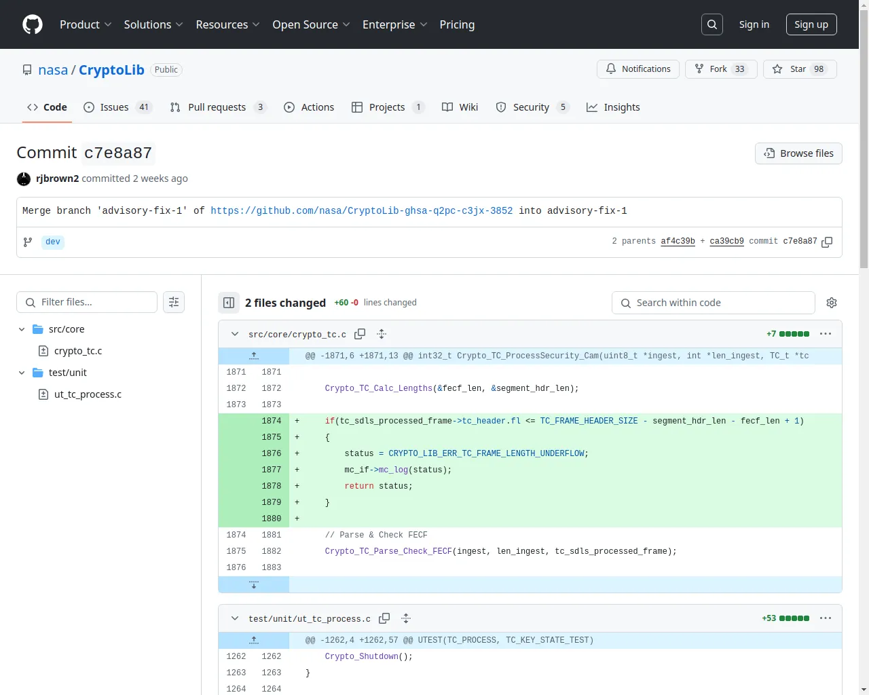Expand all lines of crypto_tc.c diff
The width and height of the screenshot is (869, 695).
tap(382, 334)
